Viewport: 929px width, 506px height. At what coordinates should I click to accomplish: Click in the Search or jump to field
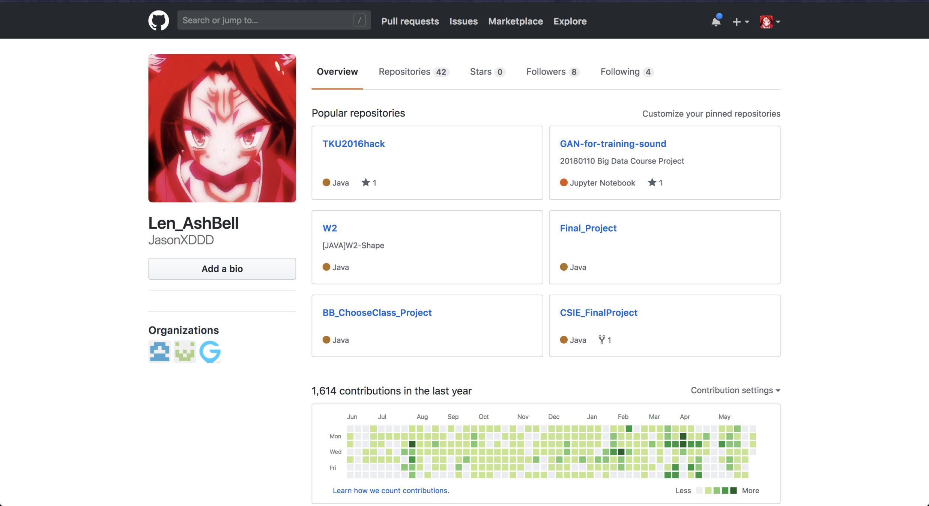pyautogui.click(x=266, y=20)
